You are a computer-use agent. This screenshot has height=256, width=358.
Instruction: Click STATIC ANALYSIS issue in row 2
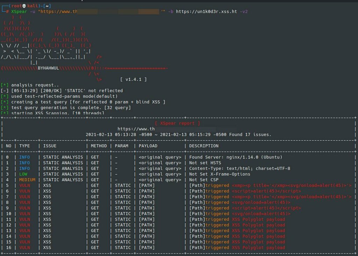click(x=63, y=168)
